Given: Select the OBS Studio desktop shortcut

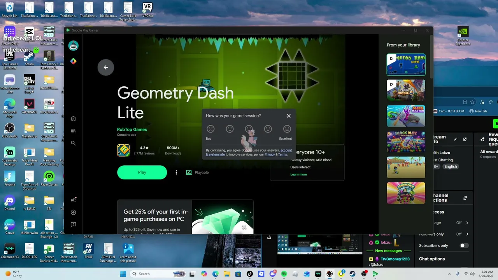Looking at the screenshot, I should (10, 131).
